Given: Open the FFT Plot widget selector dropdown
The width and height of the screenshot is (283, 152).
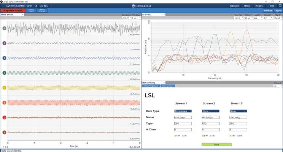Looking at the screenshot, I should coord(153,14).
